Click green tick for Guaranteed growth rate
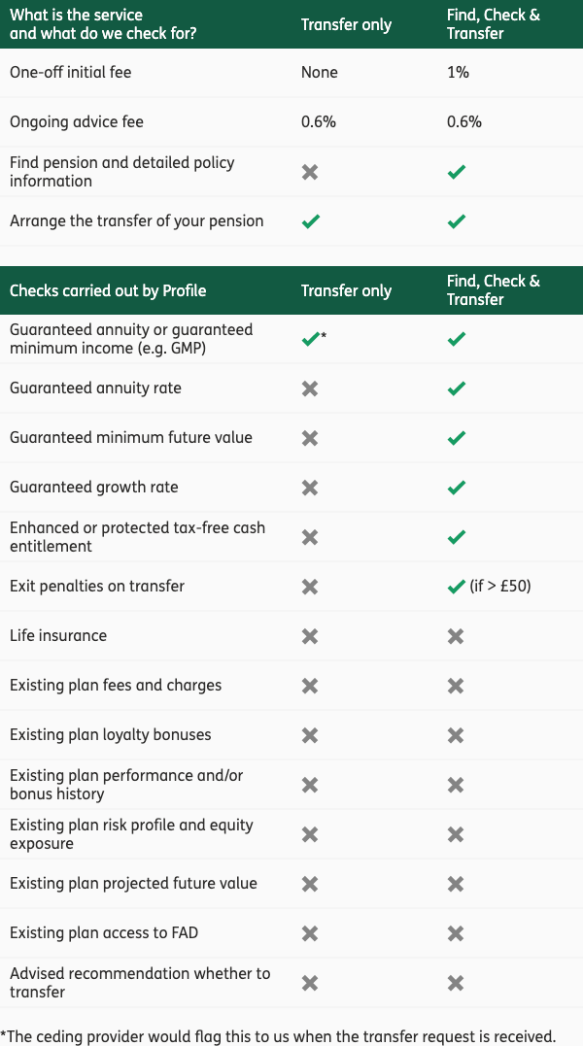 [x=457, y=488]
